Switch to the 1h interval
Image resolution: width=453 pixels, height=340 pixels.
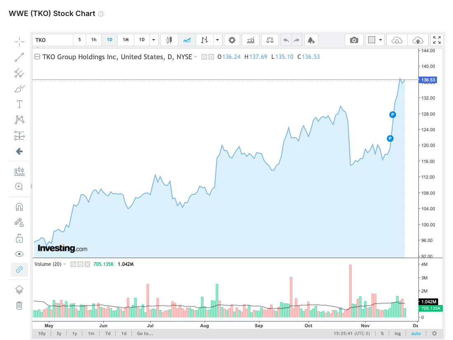(x=94, y=40)
